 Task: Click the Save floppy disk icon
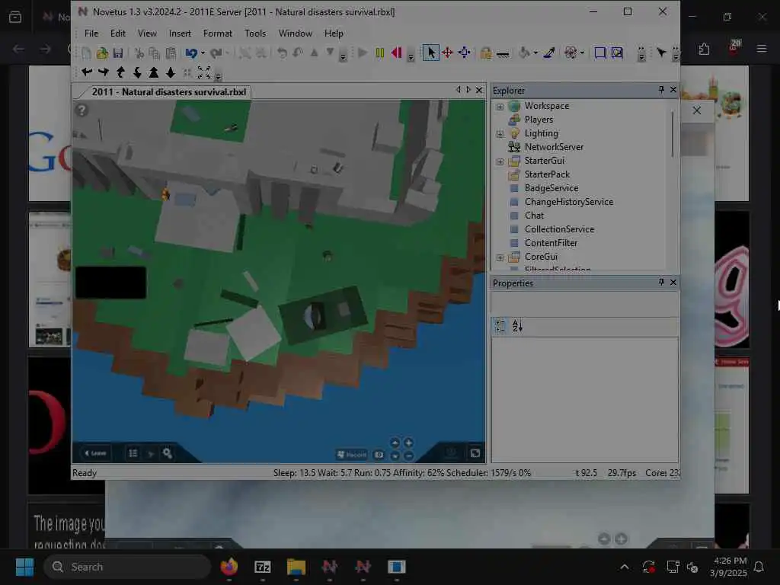(x=118, y=53)
